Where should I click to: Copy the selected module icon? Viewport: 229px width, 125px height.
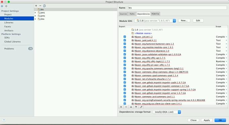[x=44, y=6]
